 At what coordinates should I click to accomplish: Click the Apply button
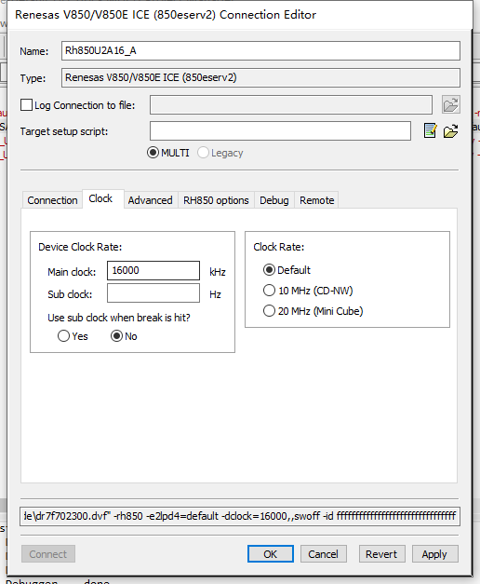pyautogui.click(x=435, y=554)
